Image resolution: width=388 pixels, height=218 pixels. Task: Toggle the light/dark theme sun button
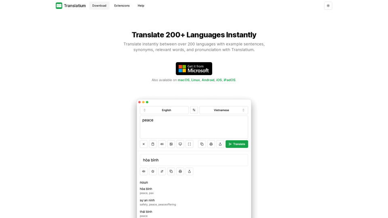[x=328, y=6]
